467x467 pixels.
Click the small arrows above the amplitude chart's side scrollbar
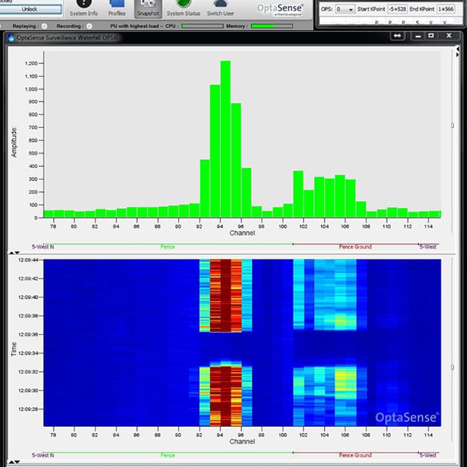click(x=458, y=52)
